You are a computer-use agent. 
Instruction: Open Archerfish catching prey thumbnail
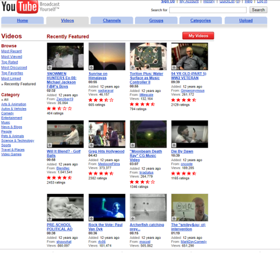pyautogui.click(x=148, y=208)
